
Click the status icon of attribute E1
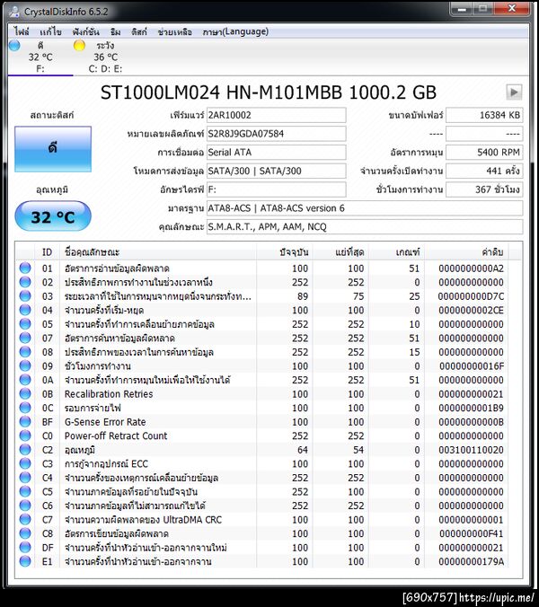pyautogui.click(x=25, y=561)
